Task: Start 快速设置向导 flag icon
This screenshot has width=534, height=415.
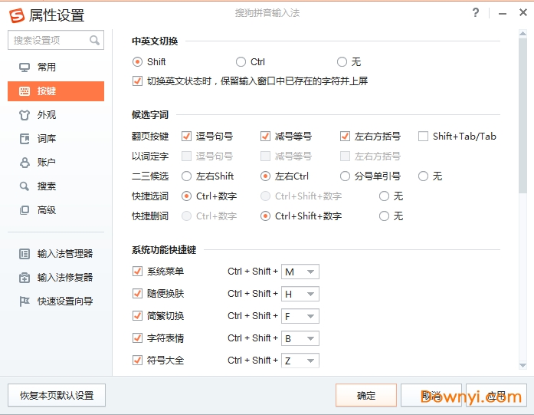Action: (24, 301)
